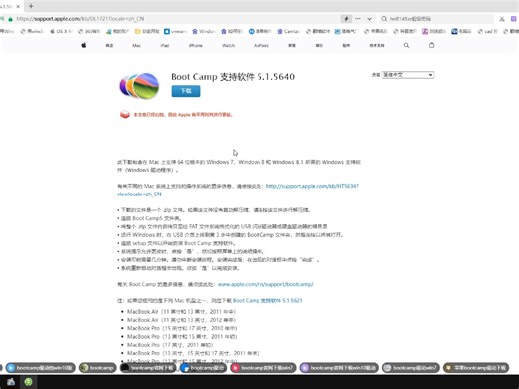Click the yellow-icon bootcamp suggestion chip
The width and height of the screenshot is (519, 389).
tap(476, 368)
